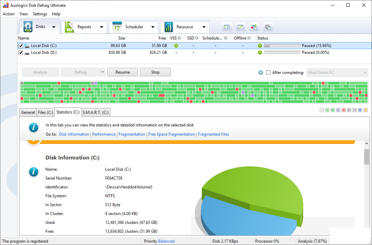
Task: Click the green pause icon for Local Disk (C:)
Action: (260, 46)
